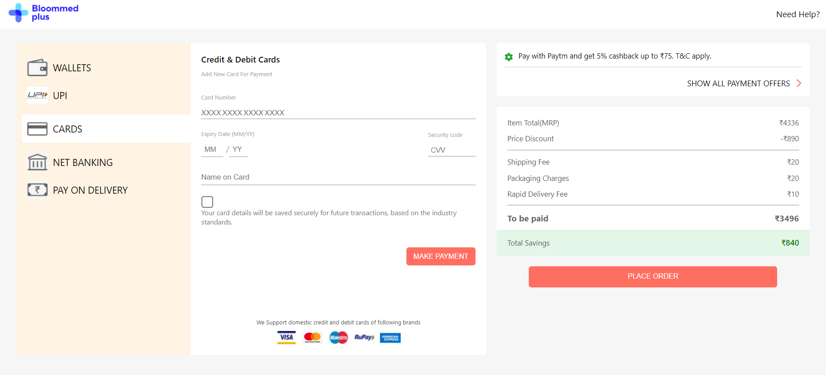Image resolution: width=826 pixels, height=375 pixels.
Task: Click the Card Number input field
Action: tap(338, 113)
